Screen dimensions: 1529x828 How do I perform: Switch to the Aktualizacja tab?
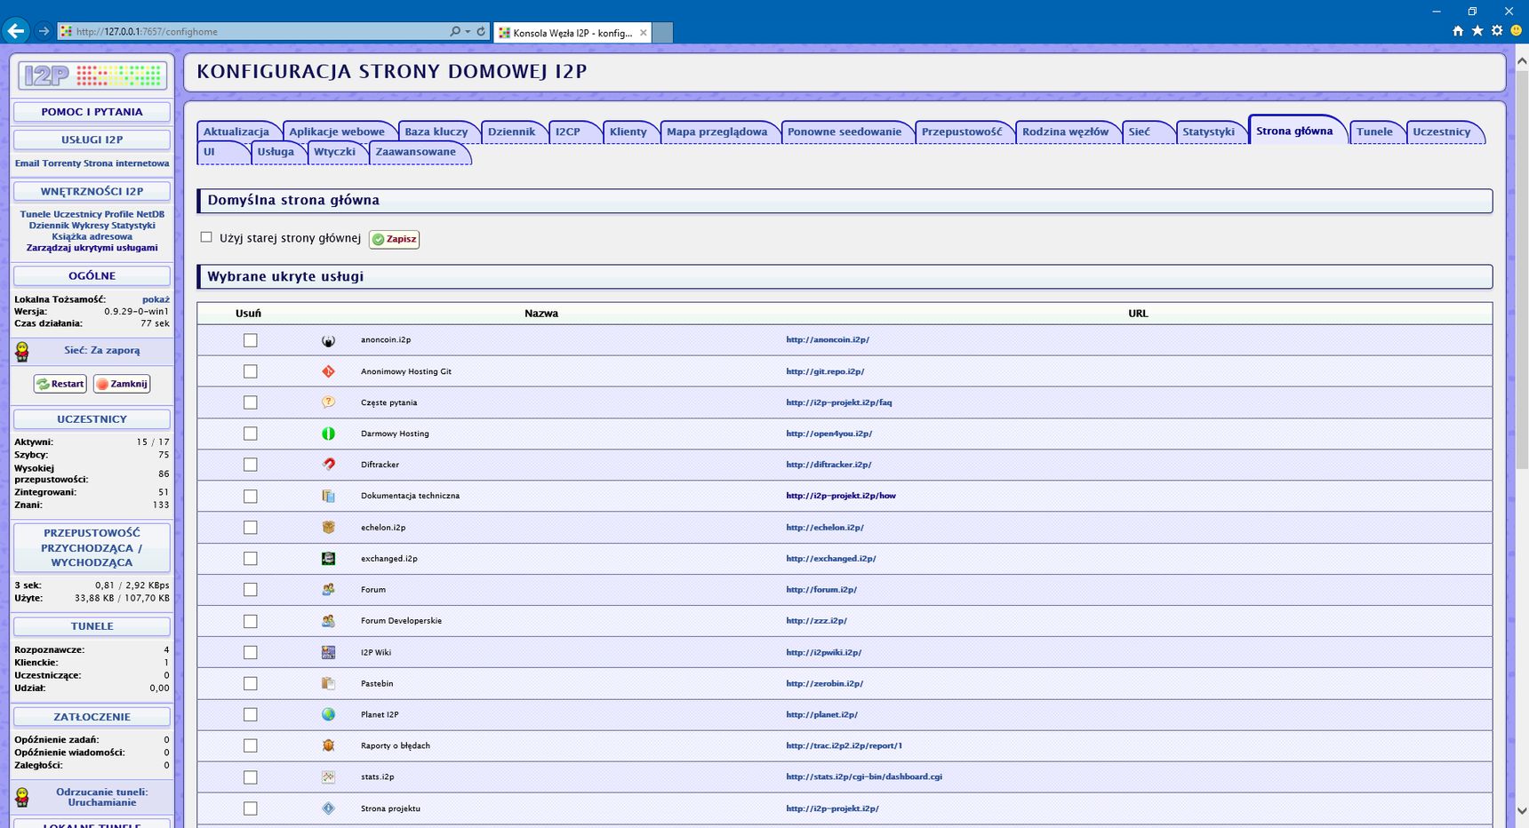pyautogui.click(x=236, y=131)
